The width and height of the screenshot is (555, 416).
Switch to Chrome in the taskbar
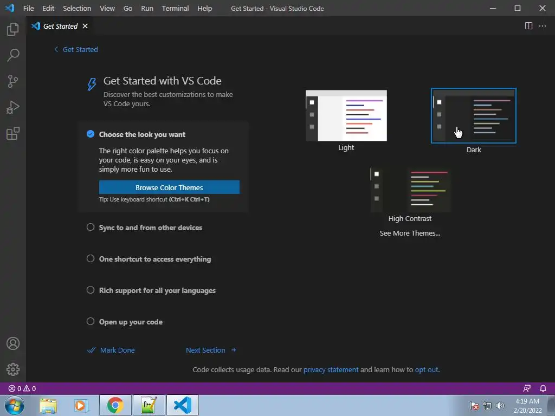[x=115, y=405]
